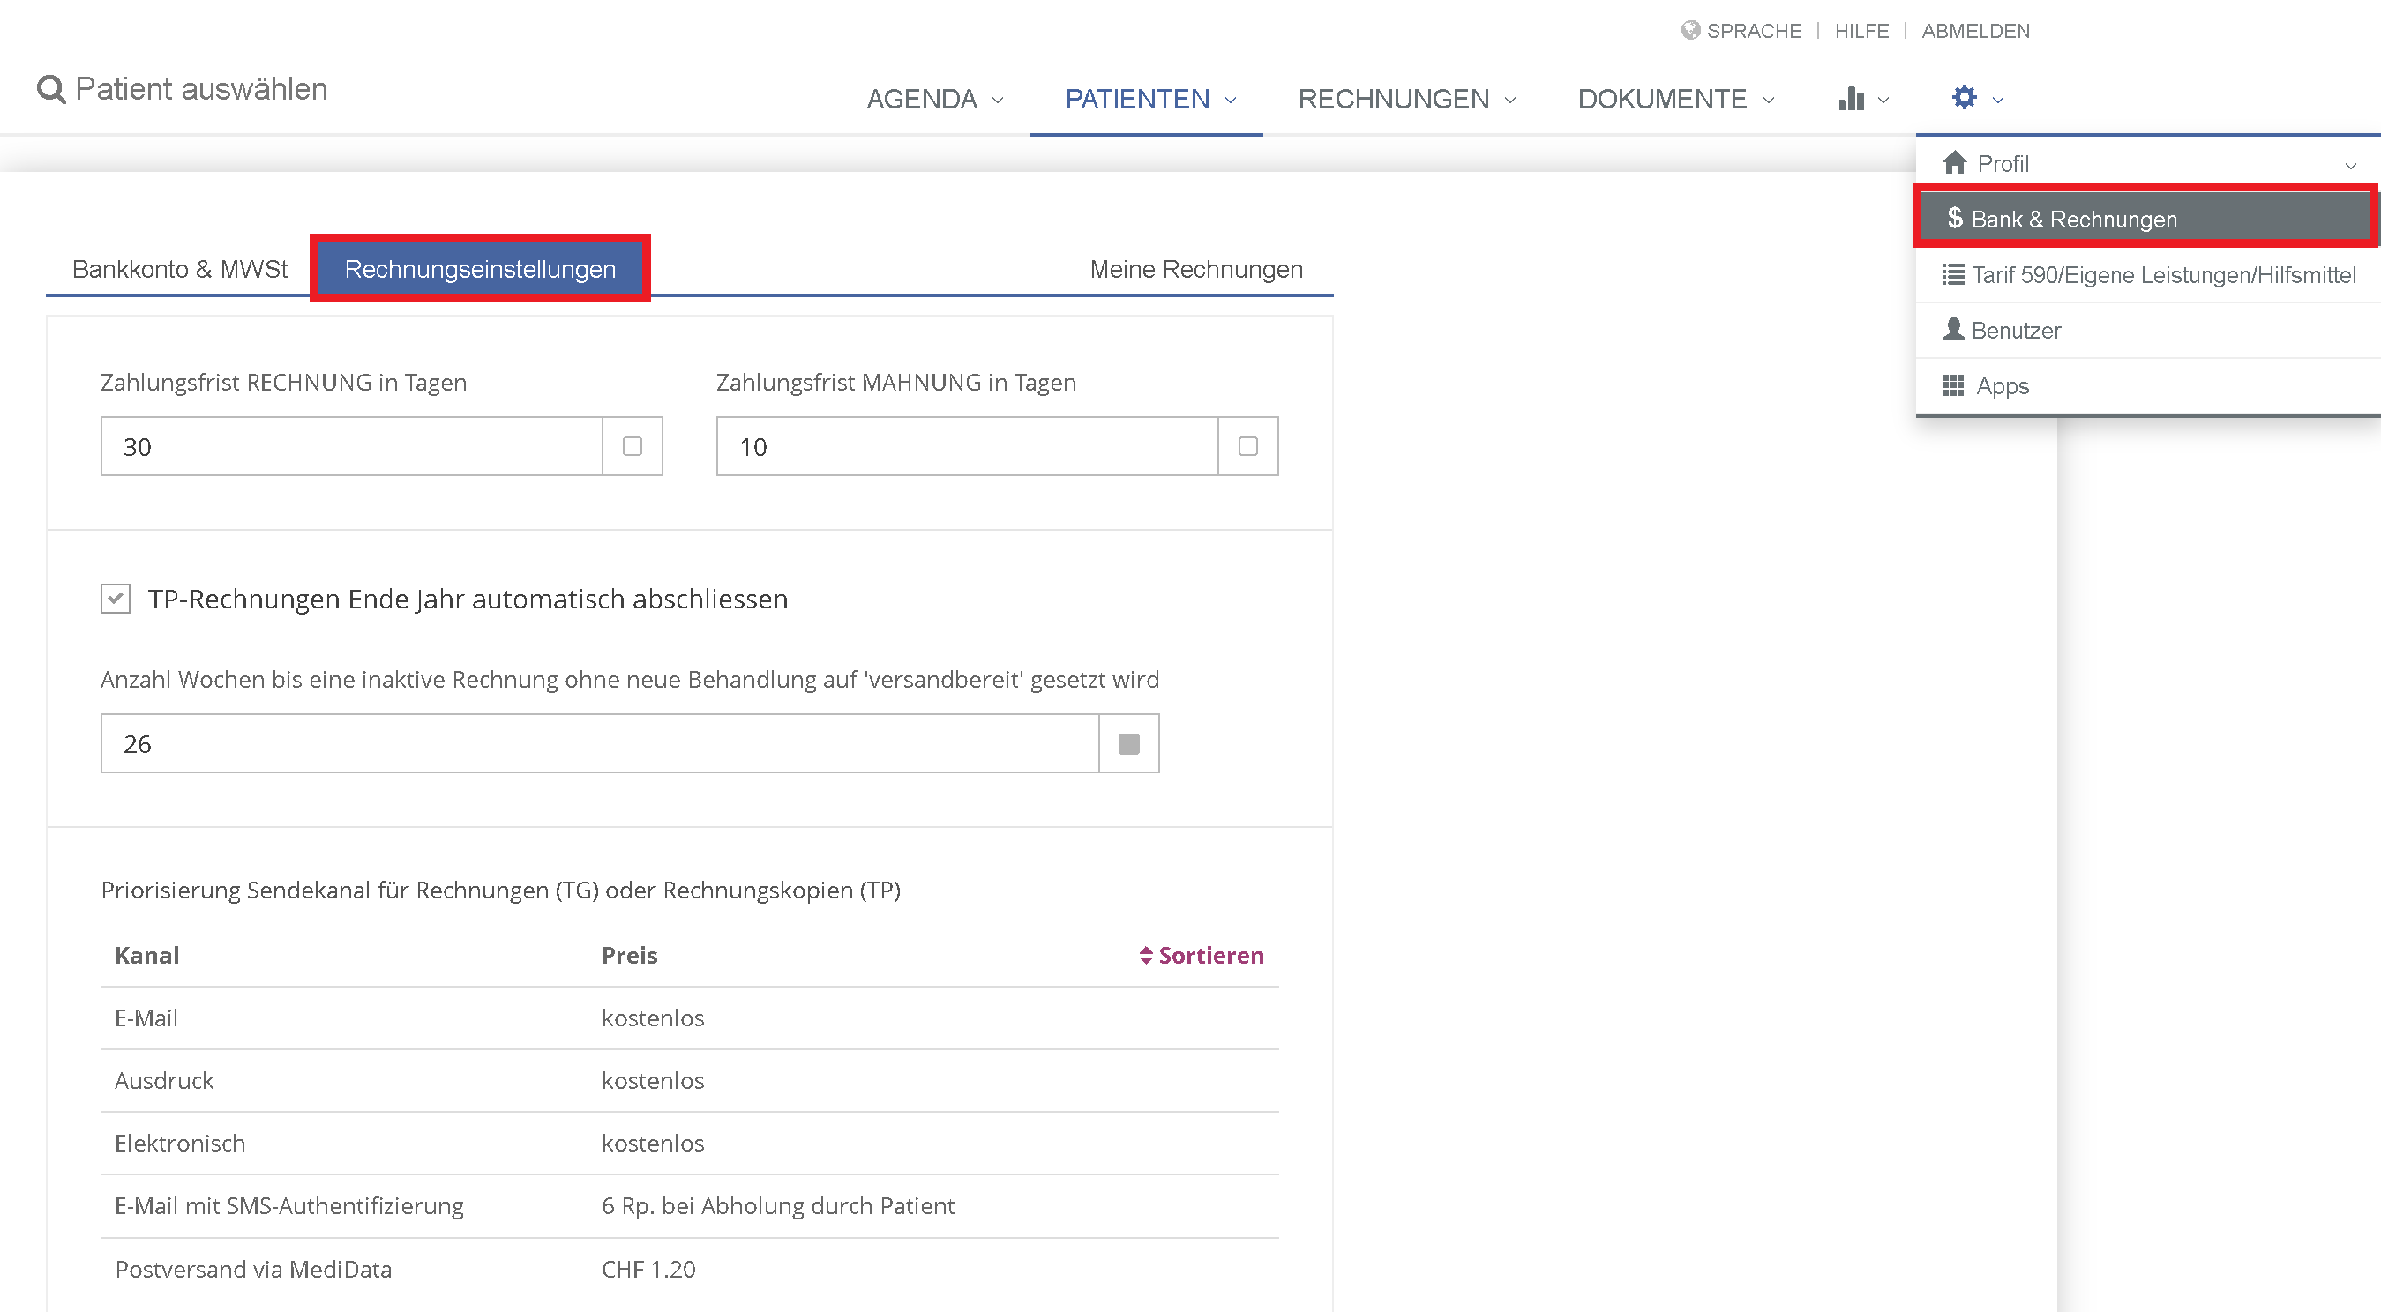The height and width of the screenshot is (1312, 2381).
Task: Select the E-Mail channel row
Action: coord(690,1018)
